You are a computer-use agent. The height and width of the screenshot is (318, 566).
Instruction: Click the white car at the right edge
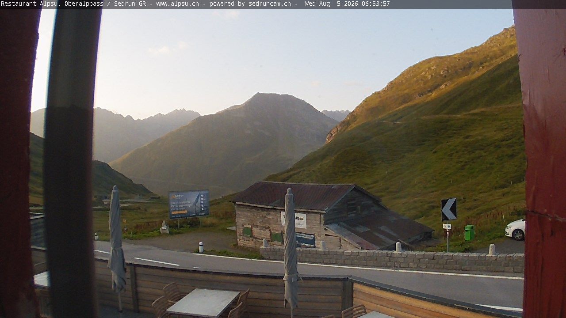pyautogui.click(x=515, y=229)
